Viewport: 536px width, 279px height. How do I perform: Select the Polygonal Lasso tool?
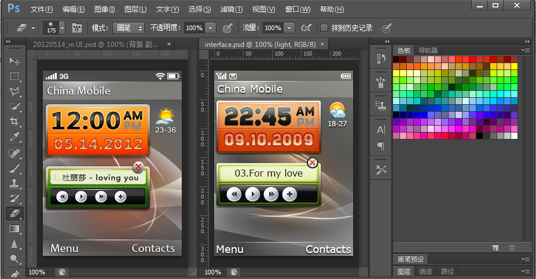(x=14, y=91)
